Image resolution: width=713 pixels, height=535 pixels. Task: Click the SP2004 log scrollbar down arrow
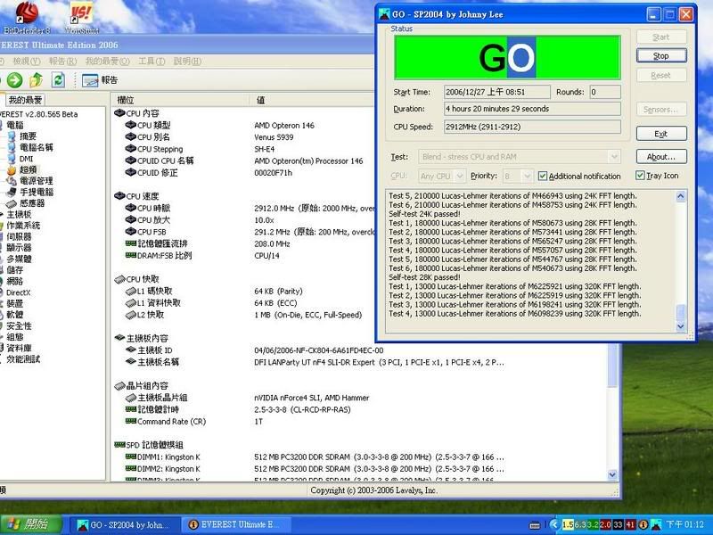pyautogui.click(x=682, y=326)
